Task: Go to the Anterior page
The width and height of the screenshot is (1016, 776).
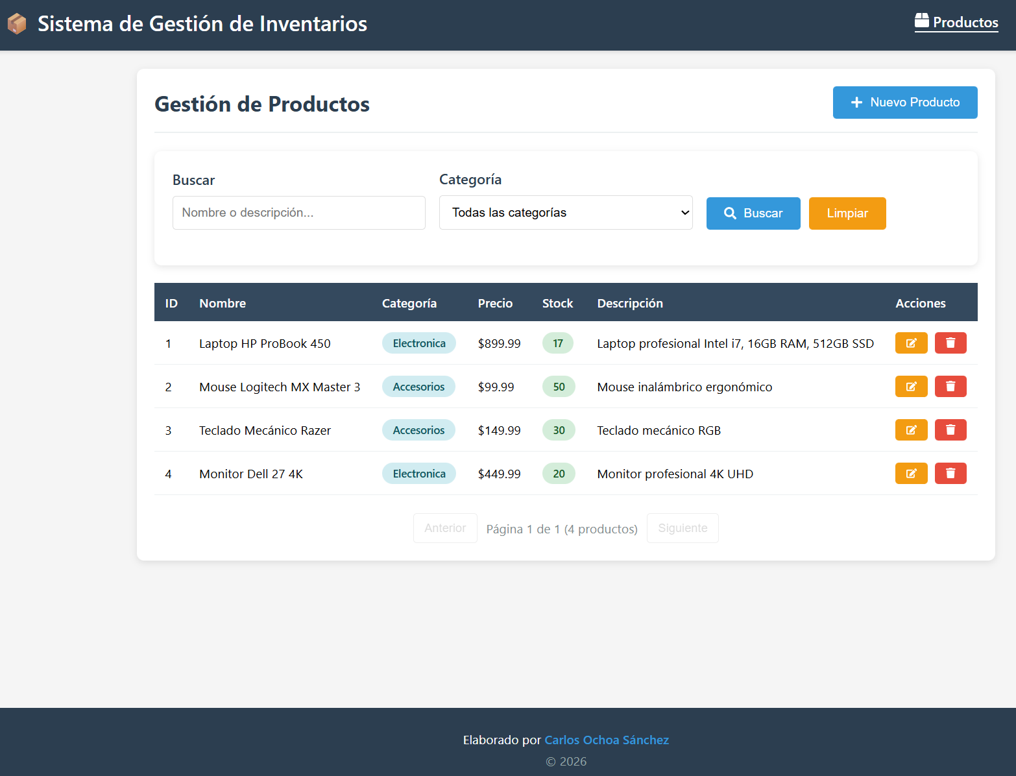Action: (x=445, y=528)
